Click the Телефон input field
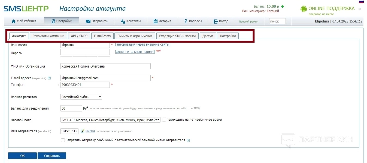The width and height of the screenshot is (367, 163). point(85,85)
